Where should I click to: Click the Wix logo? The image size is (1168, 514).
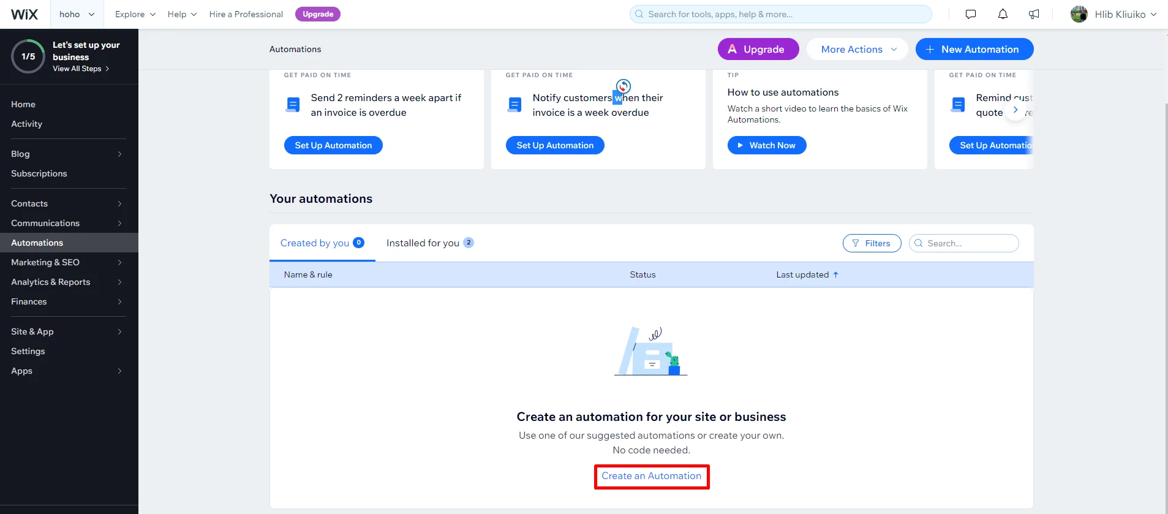click(24, 14)
